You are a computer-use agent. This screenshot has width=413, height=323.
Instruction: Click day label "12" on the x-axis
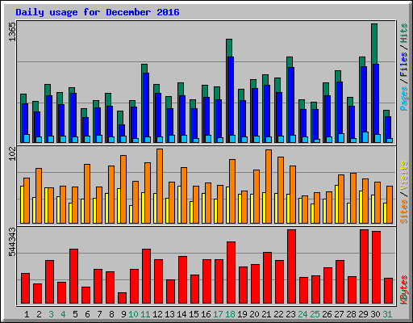[x=157, y=314]
